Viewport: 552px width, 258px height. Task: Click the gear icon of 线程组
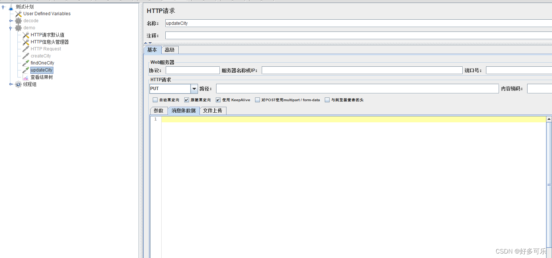[18, 84]
